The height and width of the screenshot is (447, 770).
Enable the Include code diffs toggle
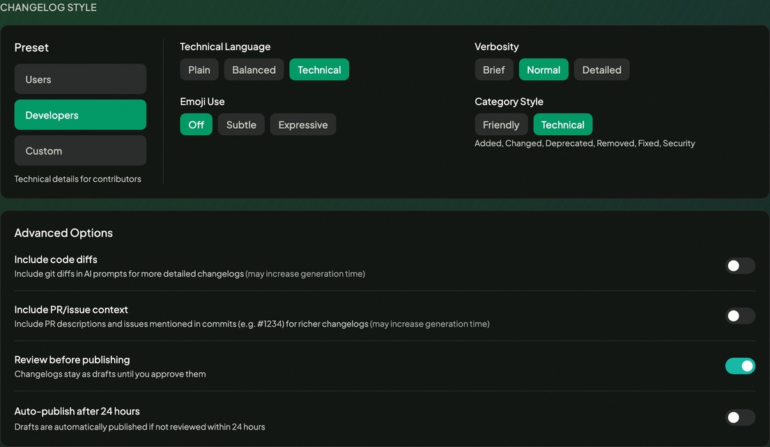(x=740, y=265)
